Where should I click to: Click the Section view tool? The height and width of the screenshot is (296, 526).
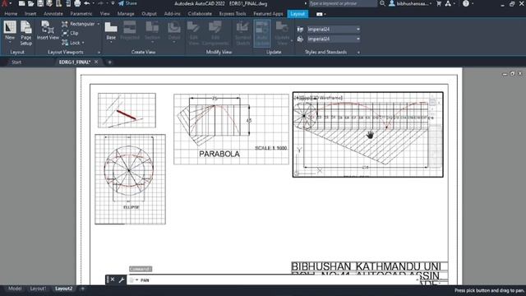tap(152, 31)
